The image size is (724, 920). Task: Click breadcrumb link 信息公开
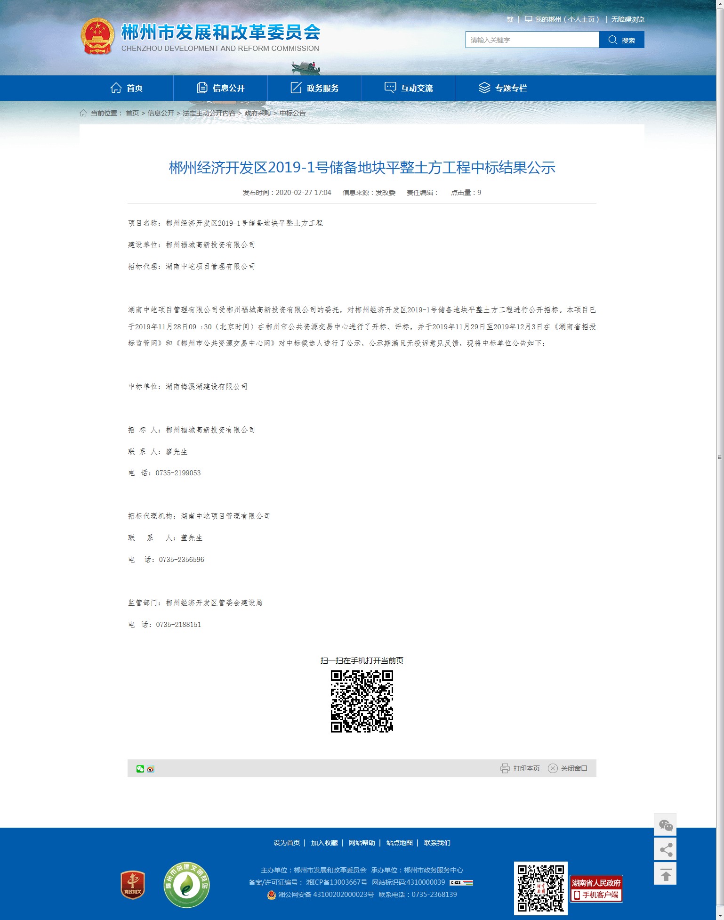pyautogui.click(x=161, y=113)
